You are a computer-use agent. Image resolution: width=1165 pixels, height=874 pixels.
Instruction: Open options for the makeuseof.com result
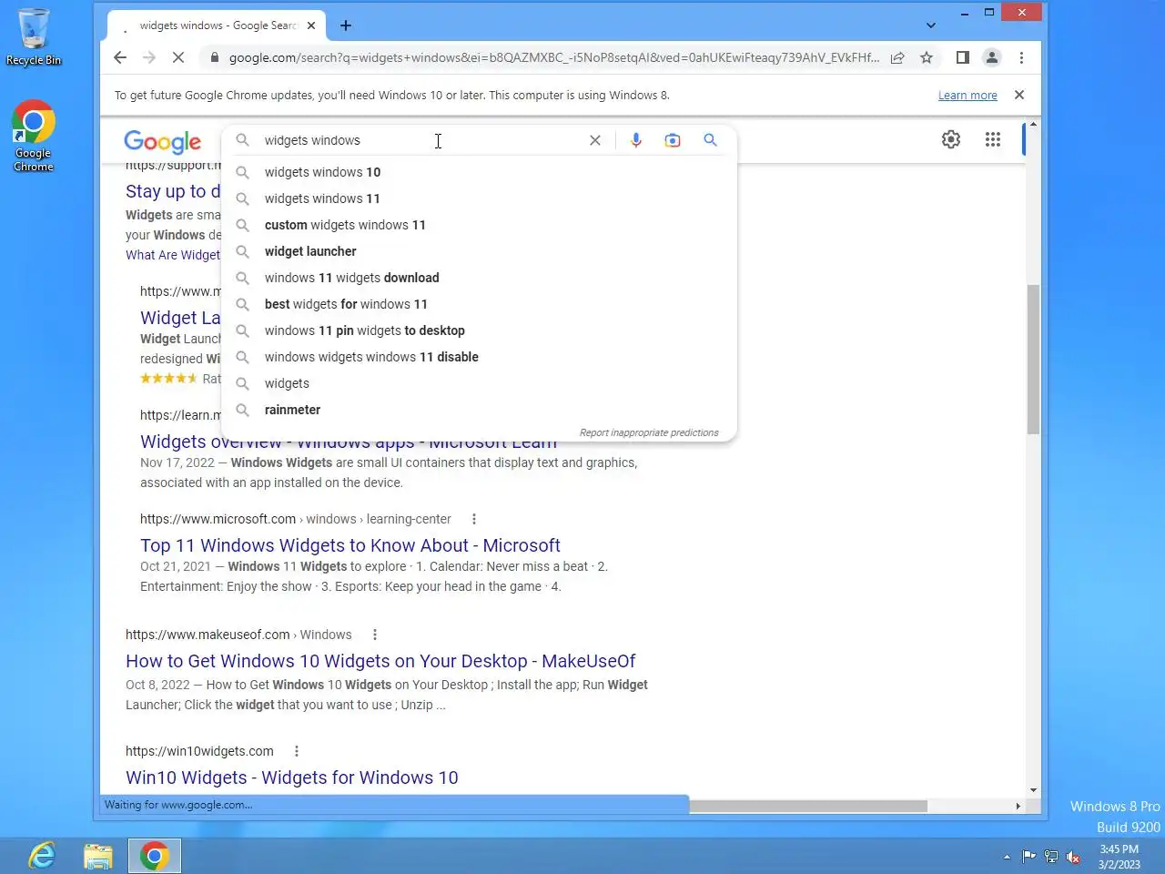pos(374,635)
